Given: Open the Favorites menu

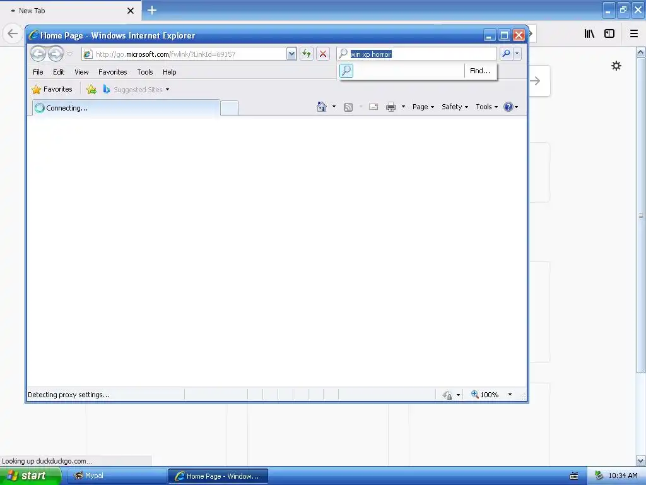Looking at the screenshot, I should [112, 72].
